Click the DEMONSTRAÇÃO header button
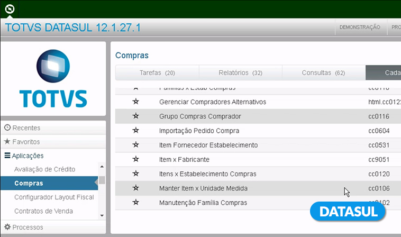 (x=360, y=28)
